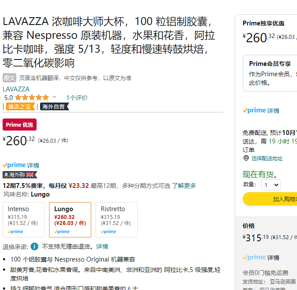The width and height of the screenshot is (297, 290).
Task: Open 选择配送地址 link
Action: (267, 159)
